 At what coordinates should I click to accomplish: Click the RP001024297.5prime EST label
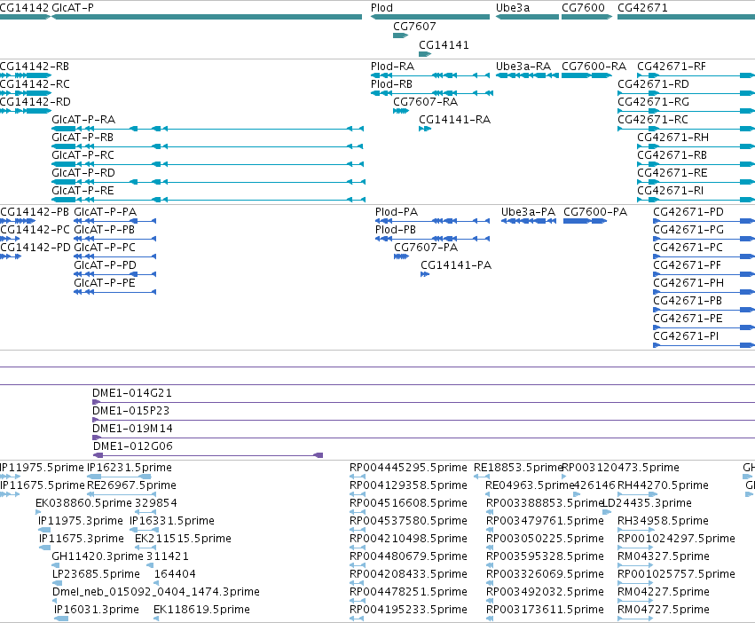(x=677, y=538)
